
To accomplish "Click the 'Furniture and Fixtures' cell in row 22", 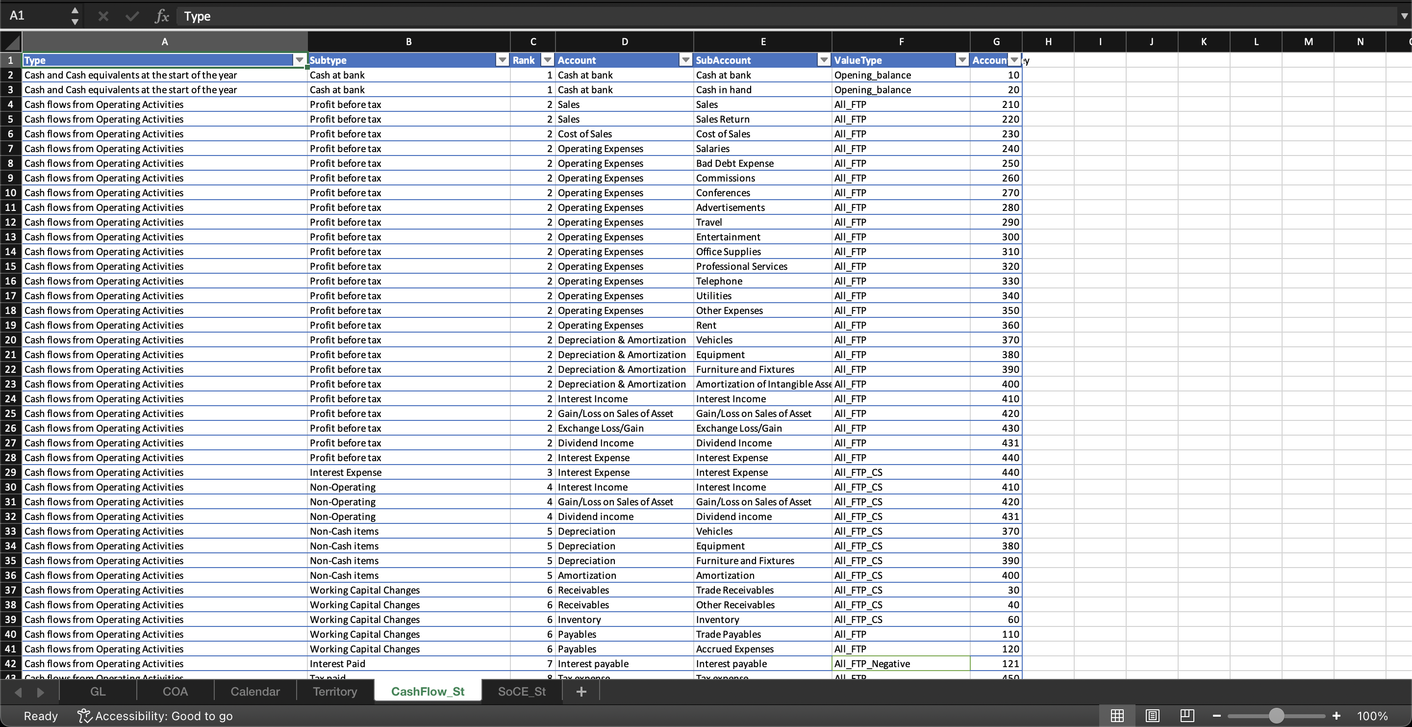I will (762, 369).
